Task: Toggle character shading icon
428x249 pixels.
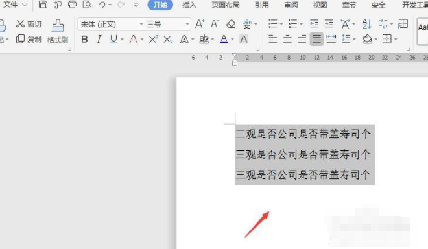Action: click(244, 40)
